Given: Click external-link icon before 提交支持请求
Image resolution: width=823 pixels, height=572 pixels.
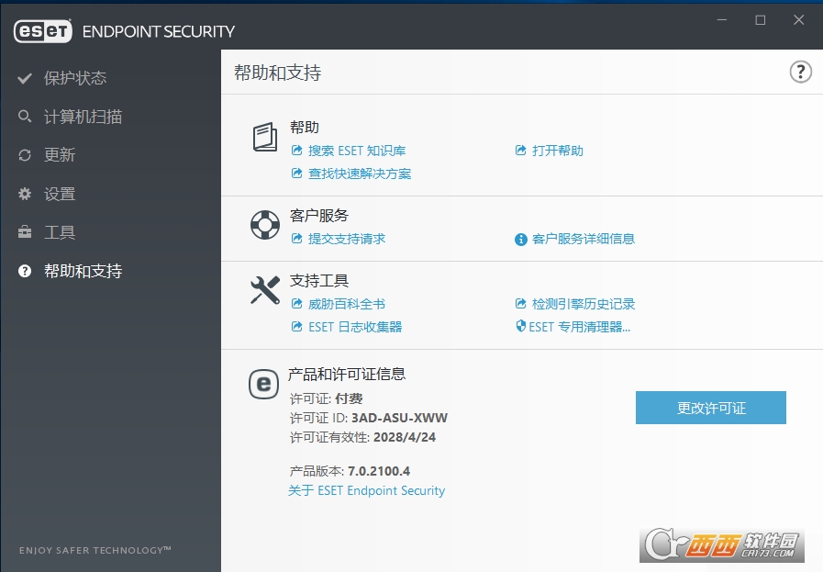Looking at the screenshot, I should pos(297,239).
